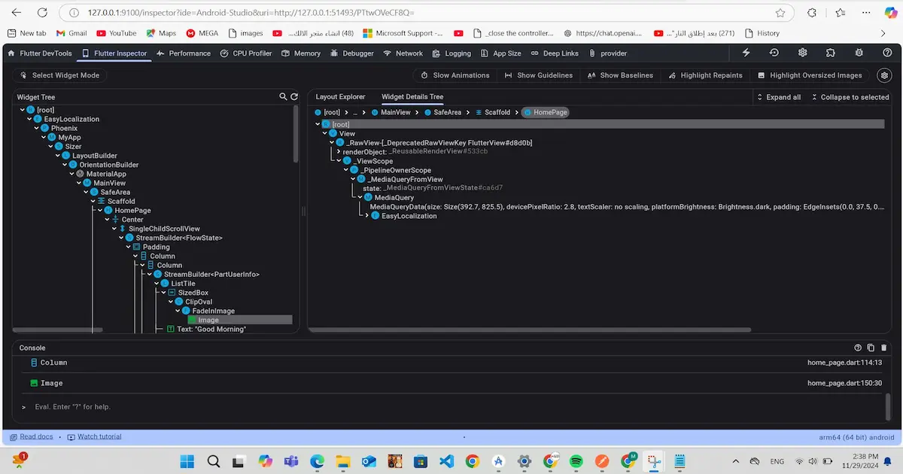The width and height of the screenshot is (903, 474).
Task: Expand the EasyLocalization node in details tree
Action: pos(367,216)
